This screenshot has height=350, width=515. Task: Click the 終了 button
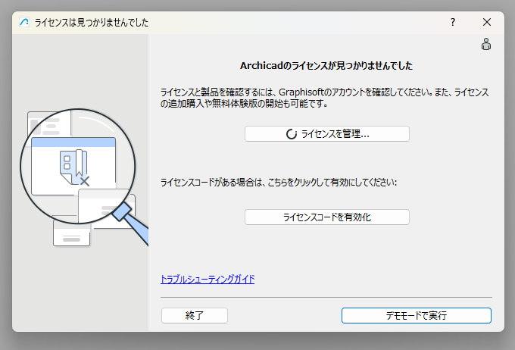195,315
